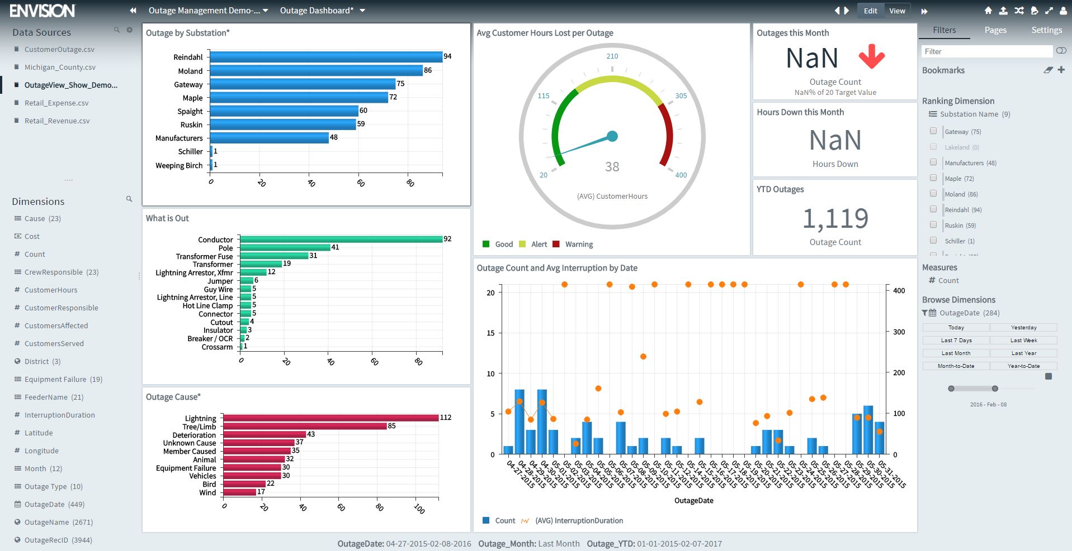Open Data Sources gear settings
The width and height of the screenshot is (1072, 551).
click(129, 30)
